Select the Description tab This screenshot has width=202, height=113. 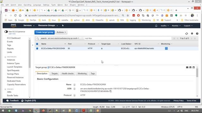point(42,73)
